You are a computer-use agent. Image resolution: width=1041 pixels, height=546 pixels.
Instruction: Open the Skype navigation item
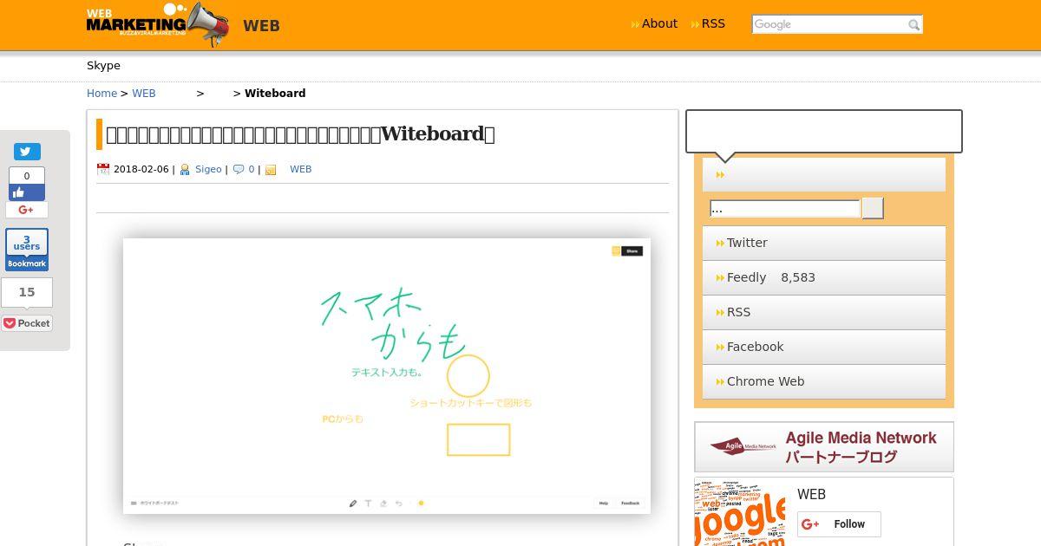pyautogui.click(x=103, y=66)
